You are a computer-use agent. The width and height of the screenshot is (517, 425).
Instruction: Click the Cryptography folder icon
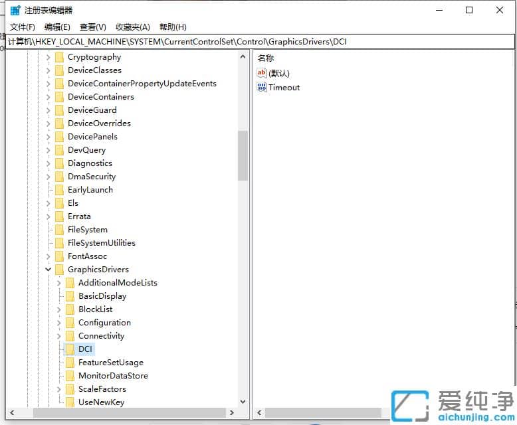coord(59,57)
